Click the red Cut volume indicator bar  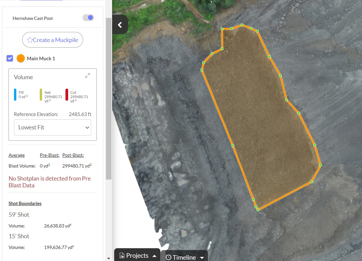point(67,94)
